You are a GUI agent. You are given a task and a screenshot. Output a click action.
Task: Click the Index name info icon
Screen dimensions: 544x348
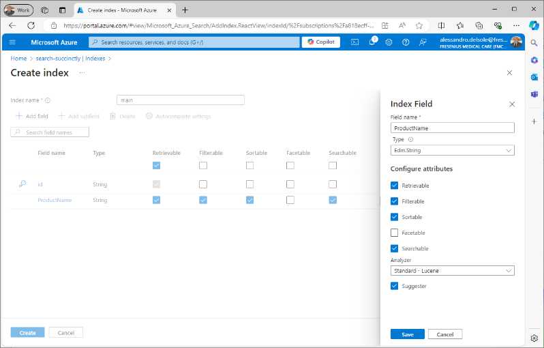48,100
